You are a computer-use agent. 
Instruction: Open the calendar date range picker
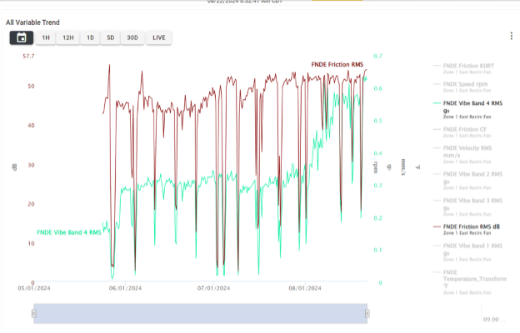pyautogui.click(x=22, y=37)
